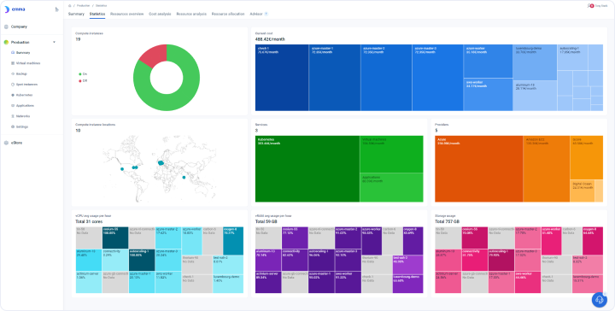Click aws-worker block in Storage usage chart
Image resolution: width=615 pixels, height=311 pixels.
(528, 282)
